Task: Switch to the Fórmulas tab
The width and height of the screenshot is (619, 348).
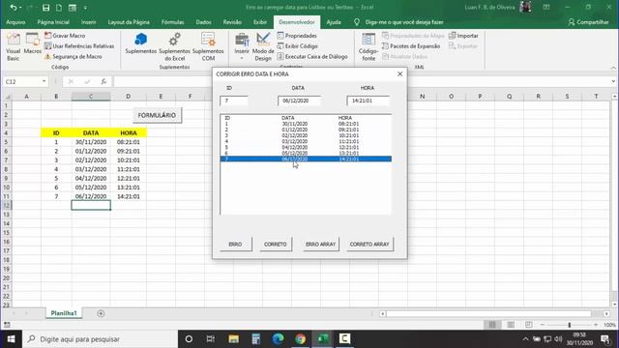Action: coord(172,22)
